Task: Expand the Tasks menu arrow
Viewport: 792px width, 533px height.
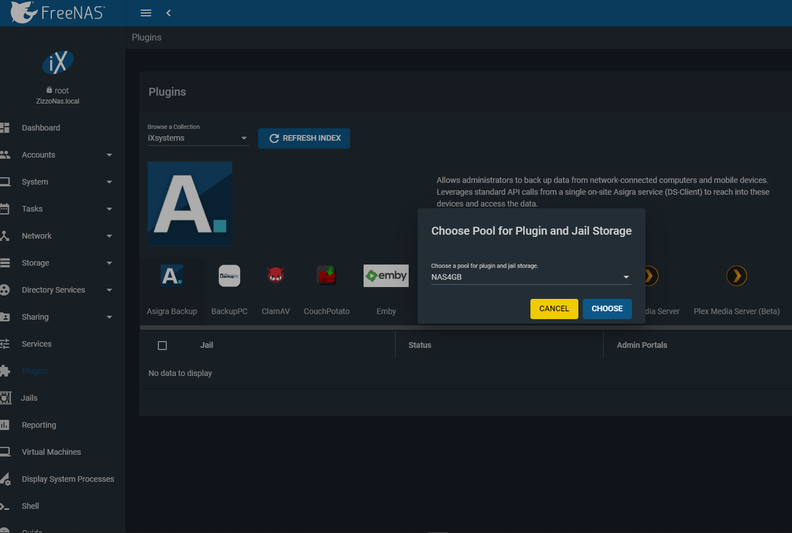Action: (x=109, y=209)
